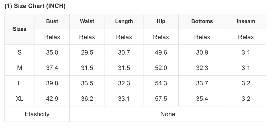The image size is (274, 131).
Task: Click the Inseam column header
Action: 246,22
